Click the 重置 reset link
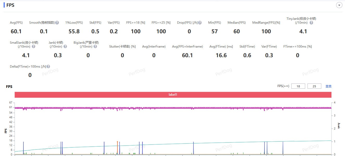Image resolution: width=345 pixels, height=156 pixels. [329, 86]
